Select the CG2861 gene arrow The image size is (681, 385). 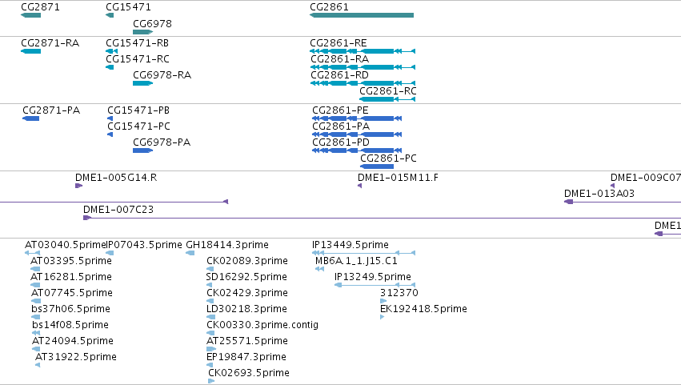pos(362,15)
